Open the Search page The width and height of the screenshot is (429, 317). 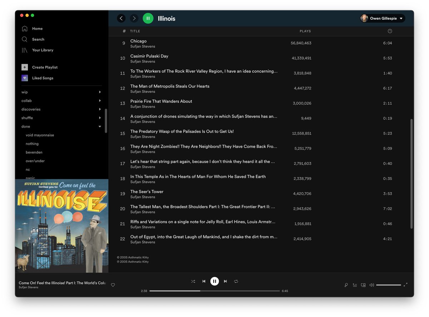coord(38,39)
